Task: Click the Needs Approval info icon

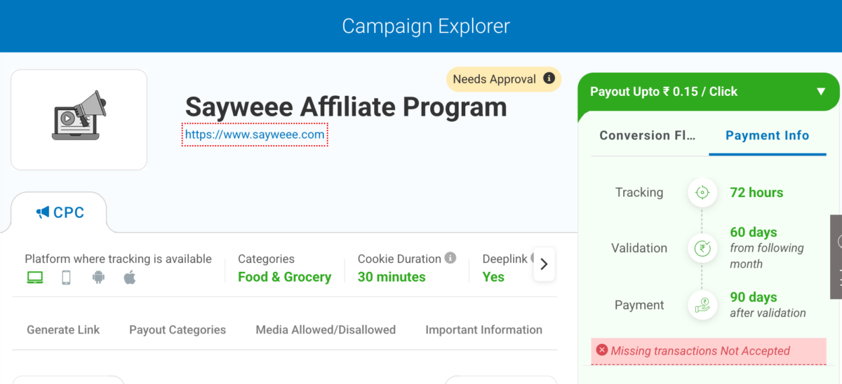Action: (x=549, y=78)
